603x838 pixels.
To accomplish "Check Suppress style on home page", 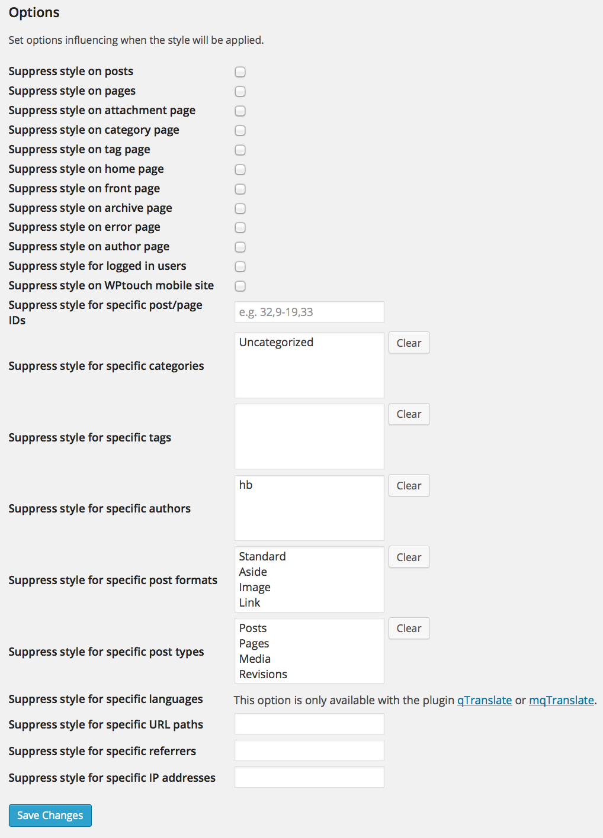I will point(240,169).
